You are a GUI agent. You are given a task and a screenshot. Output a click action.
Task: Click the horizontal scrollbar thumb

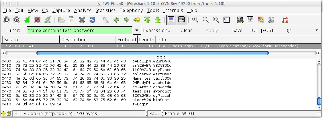(x=152, y=53)
